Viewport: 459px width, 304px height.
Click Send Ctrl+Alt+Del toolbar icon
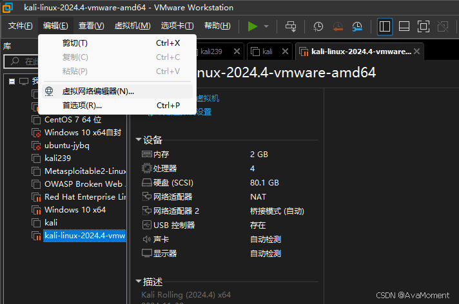tap(291, 26)
